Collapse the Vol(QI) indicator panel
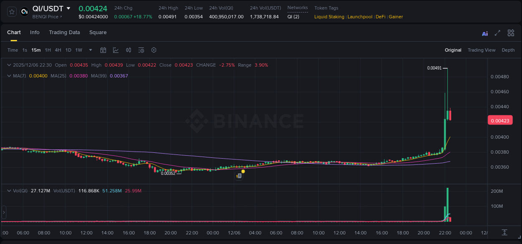This screenshot has height=244, width=522. 8,190
